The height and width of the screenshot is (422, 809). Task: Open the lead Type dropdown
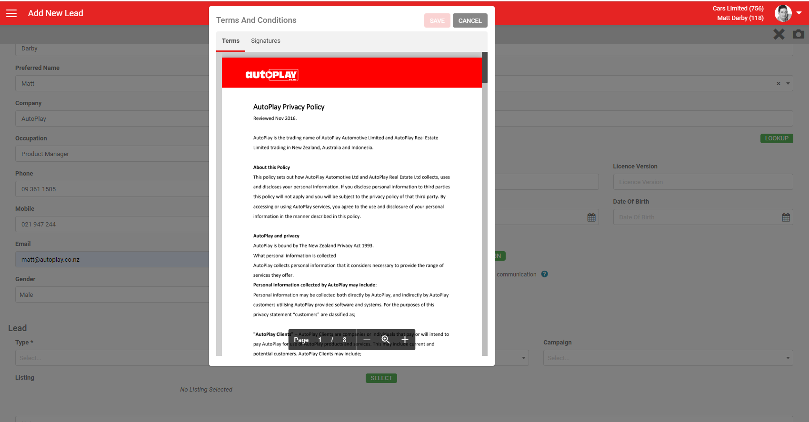113,358
